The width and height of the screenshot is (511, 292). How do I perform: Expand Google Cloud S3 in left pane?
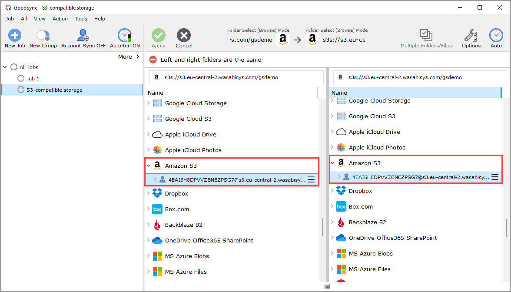149,119
